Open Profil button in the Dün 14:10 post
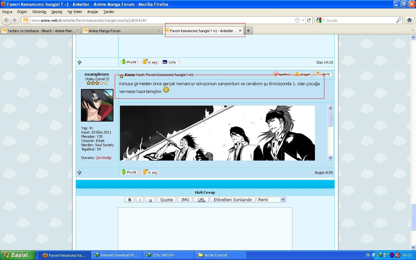 [x=129, y=62]
